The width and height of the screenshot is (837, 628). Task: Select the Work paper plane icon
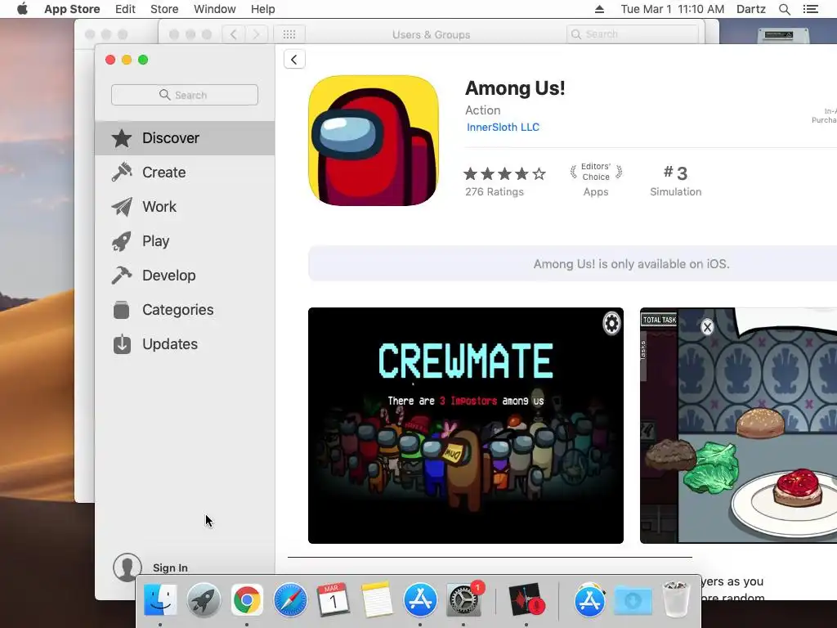[122, 207]
